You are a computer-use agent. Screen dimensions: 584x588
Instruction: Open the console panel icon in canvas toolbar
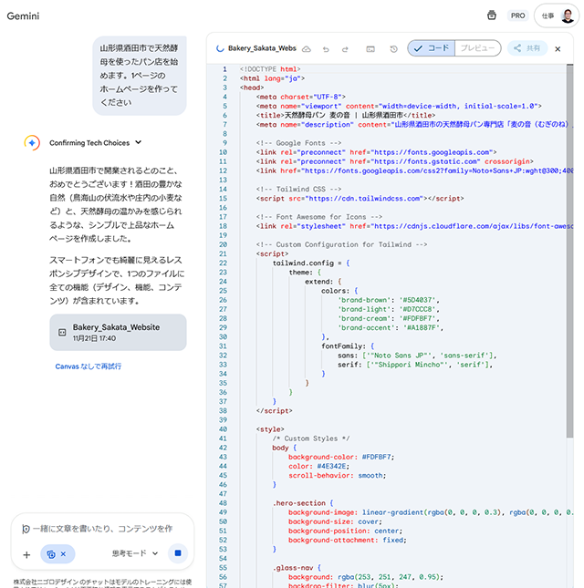point(370,48)
